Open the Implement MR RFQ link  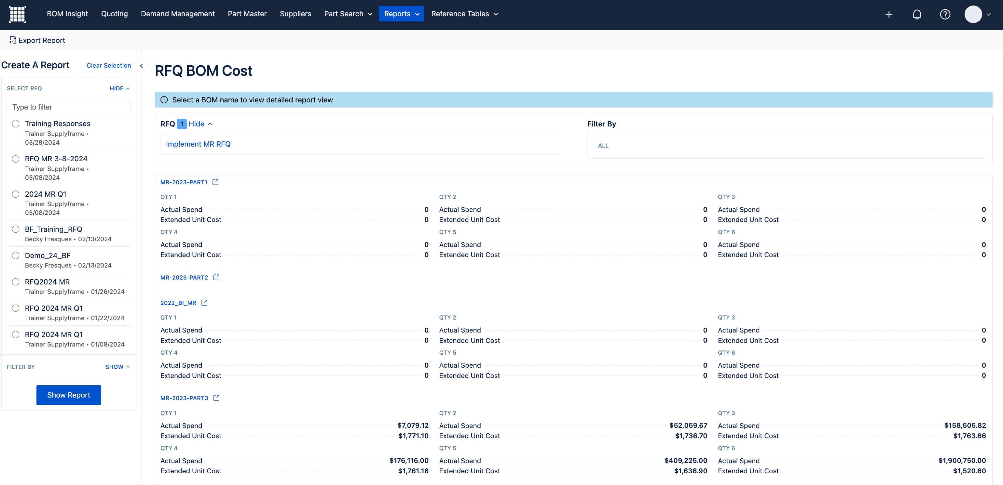pos(198,144)
